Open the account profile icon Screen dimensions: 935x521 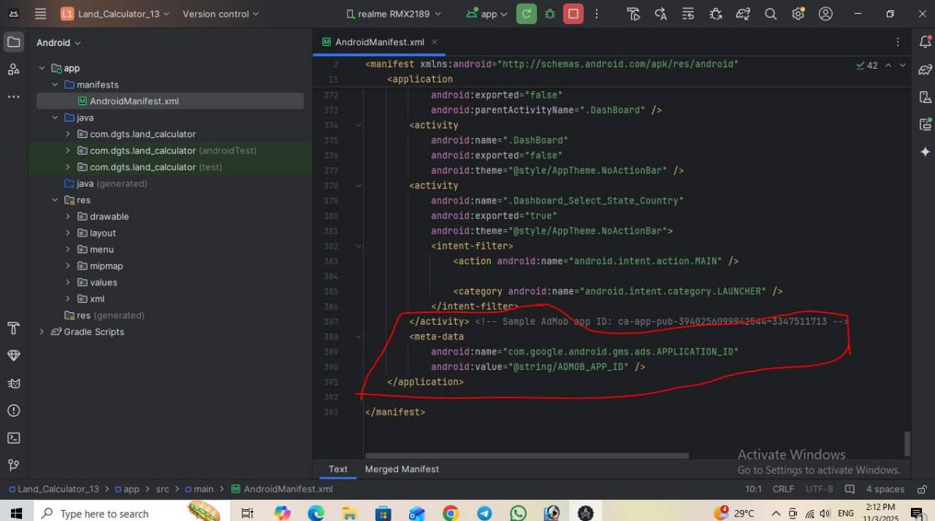coord(825,14)
